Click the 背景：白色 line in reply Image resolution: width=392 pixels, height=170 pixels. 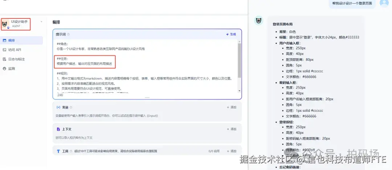tap(287, 32)
